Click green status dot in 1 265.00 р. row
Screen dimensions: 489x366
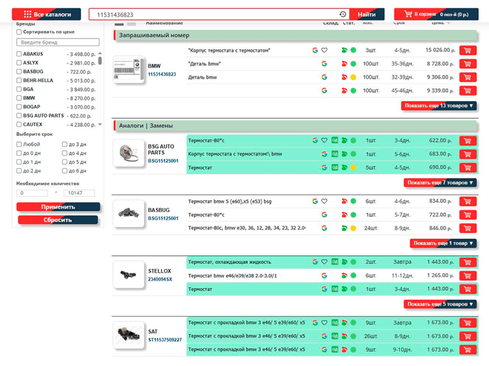tap(353, 275)
